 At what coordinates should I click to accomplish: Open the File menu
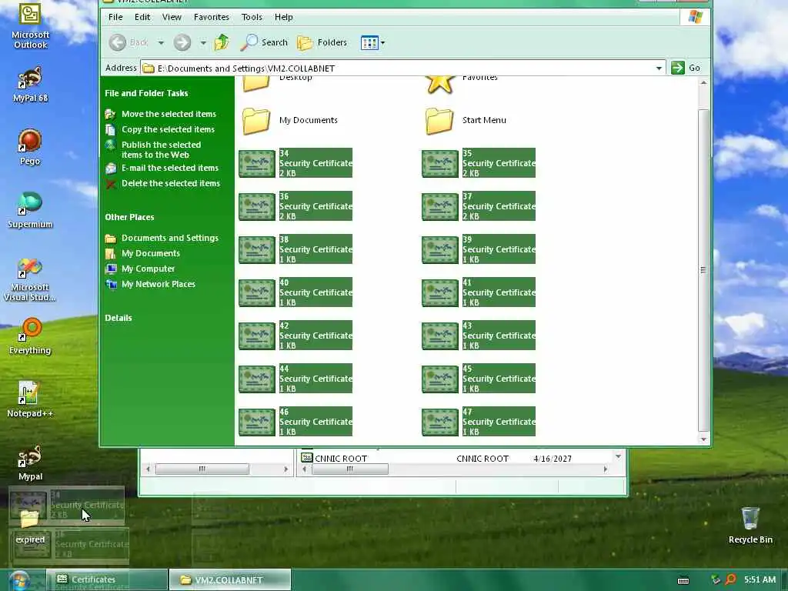coord(115,17)
